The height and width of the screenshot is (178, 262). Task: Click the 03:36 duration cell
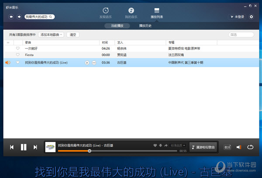click(106, 62)
